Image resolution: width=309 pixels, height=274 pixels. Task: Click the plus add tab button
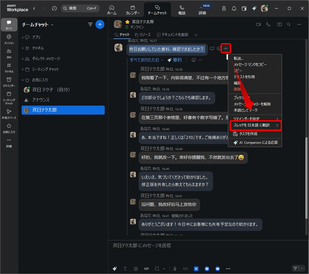[x=196, y=35]
